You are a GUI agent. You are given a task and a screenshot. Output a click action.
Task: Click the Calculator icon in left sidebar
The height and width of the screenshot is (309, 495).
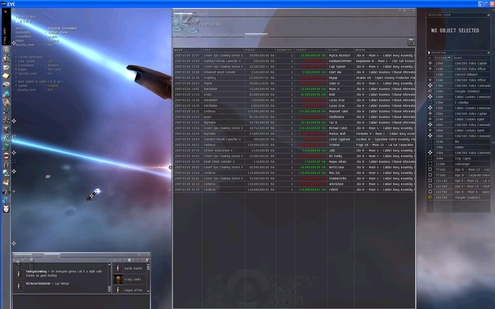[x=6, y=147]
